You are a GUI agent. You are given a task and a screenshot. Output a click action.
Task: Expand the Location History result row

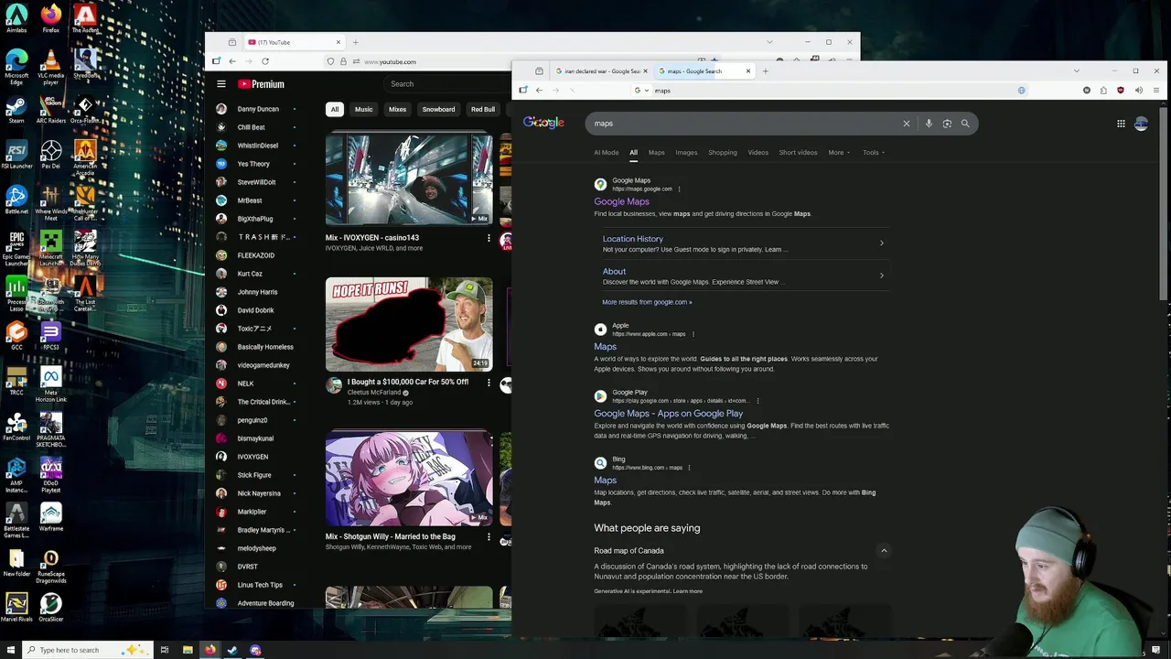[741, 243]
